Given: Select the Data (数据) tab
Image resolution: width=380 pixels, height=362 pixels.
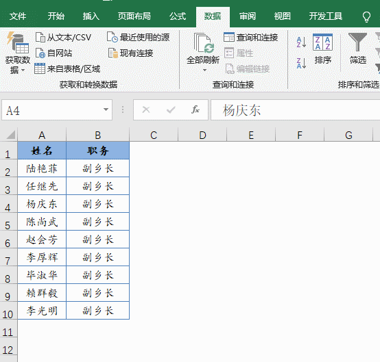Looking at the screenshot, I should [213, 16].
